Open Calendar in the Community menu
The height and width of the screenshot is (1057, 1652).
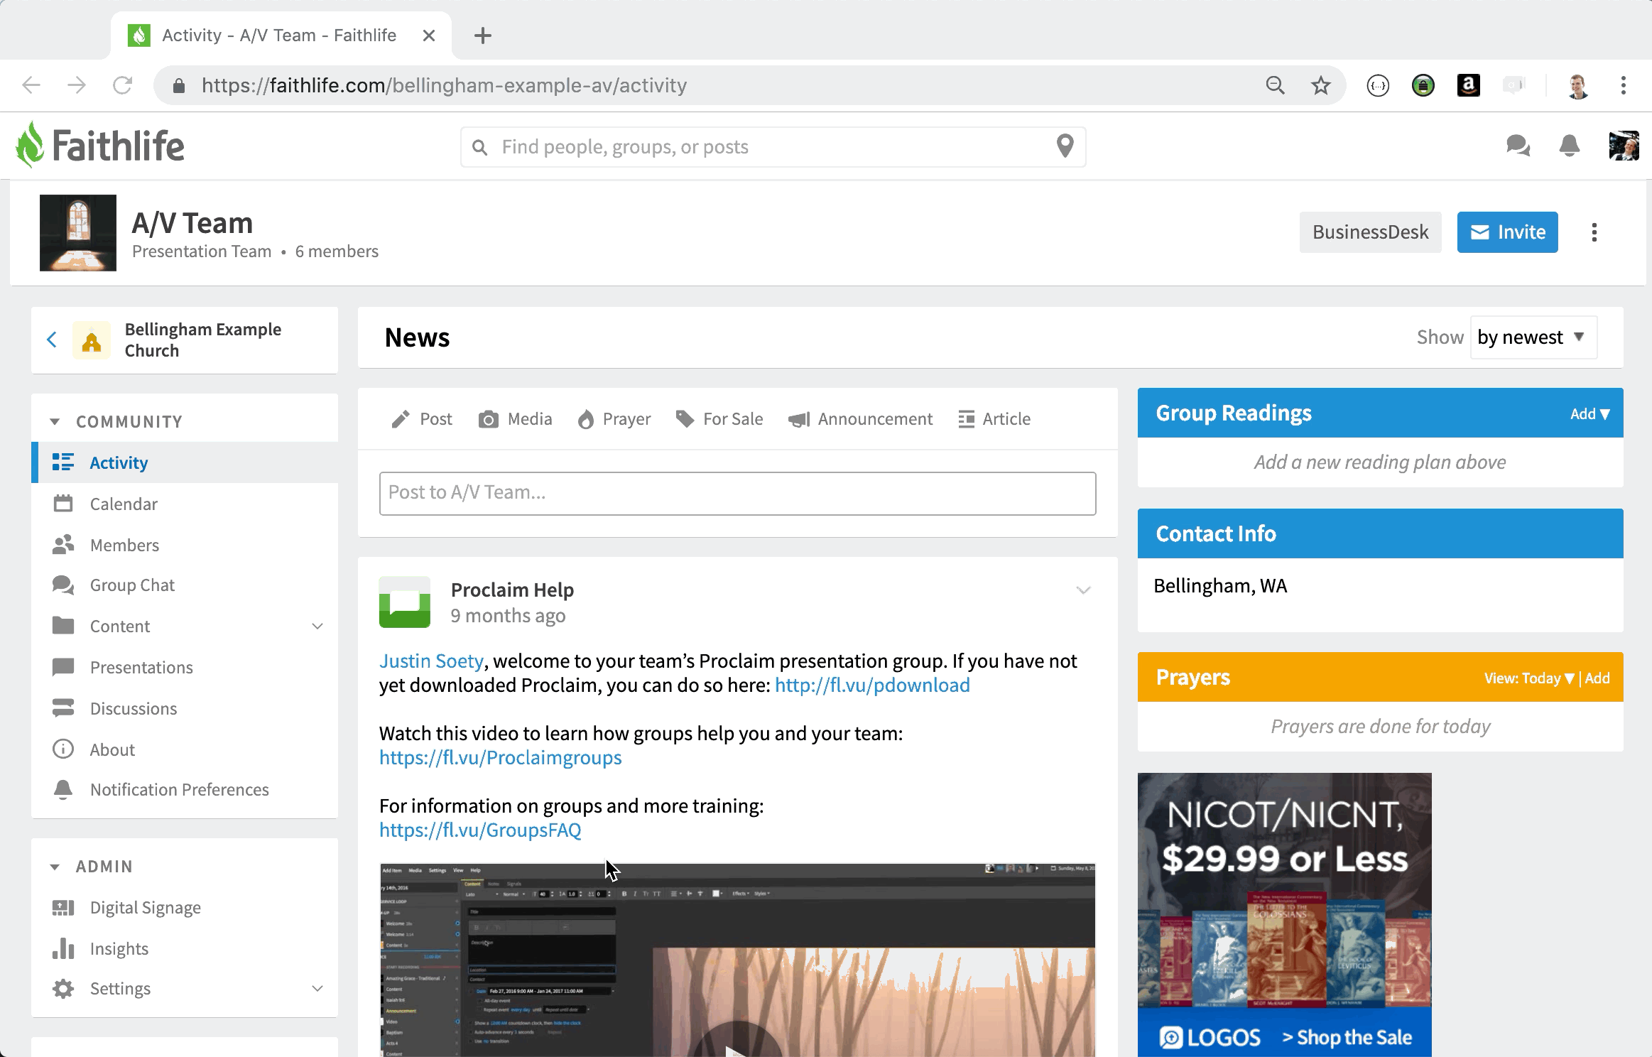pyautogui.click(x=185, y=504)
